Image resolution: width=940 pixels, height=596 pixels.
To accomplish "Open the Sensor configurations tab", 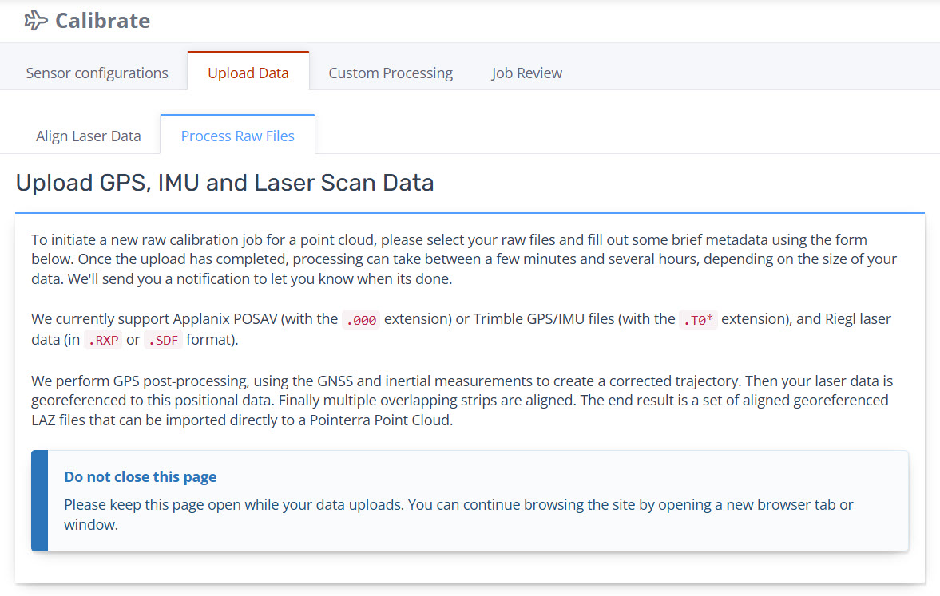I will click(x=97, y=73).
